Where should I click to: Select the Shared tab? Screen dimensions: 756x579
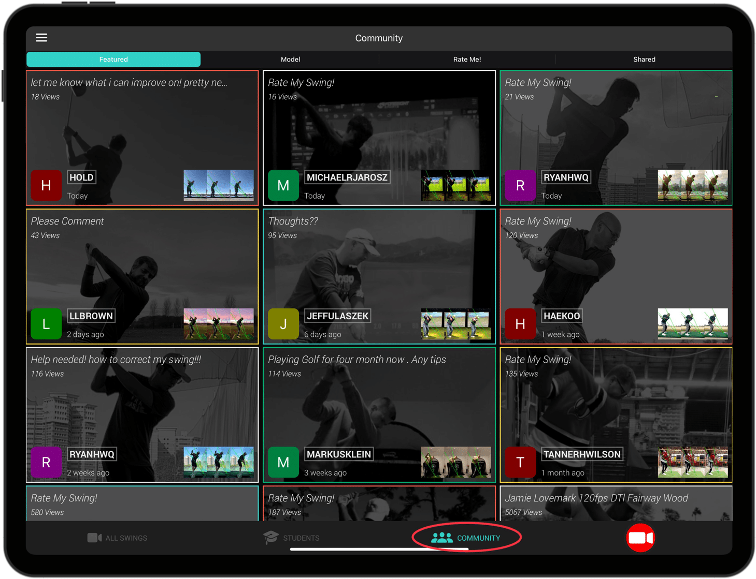644,60
